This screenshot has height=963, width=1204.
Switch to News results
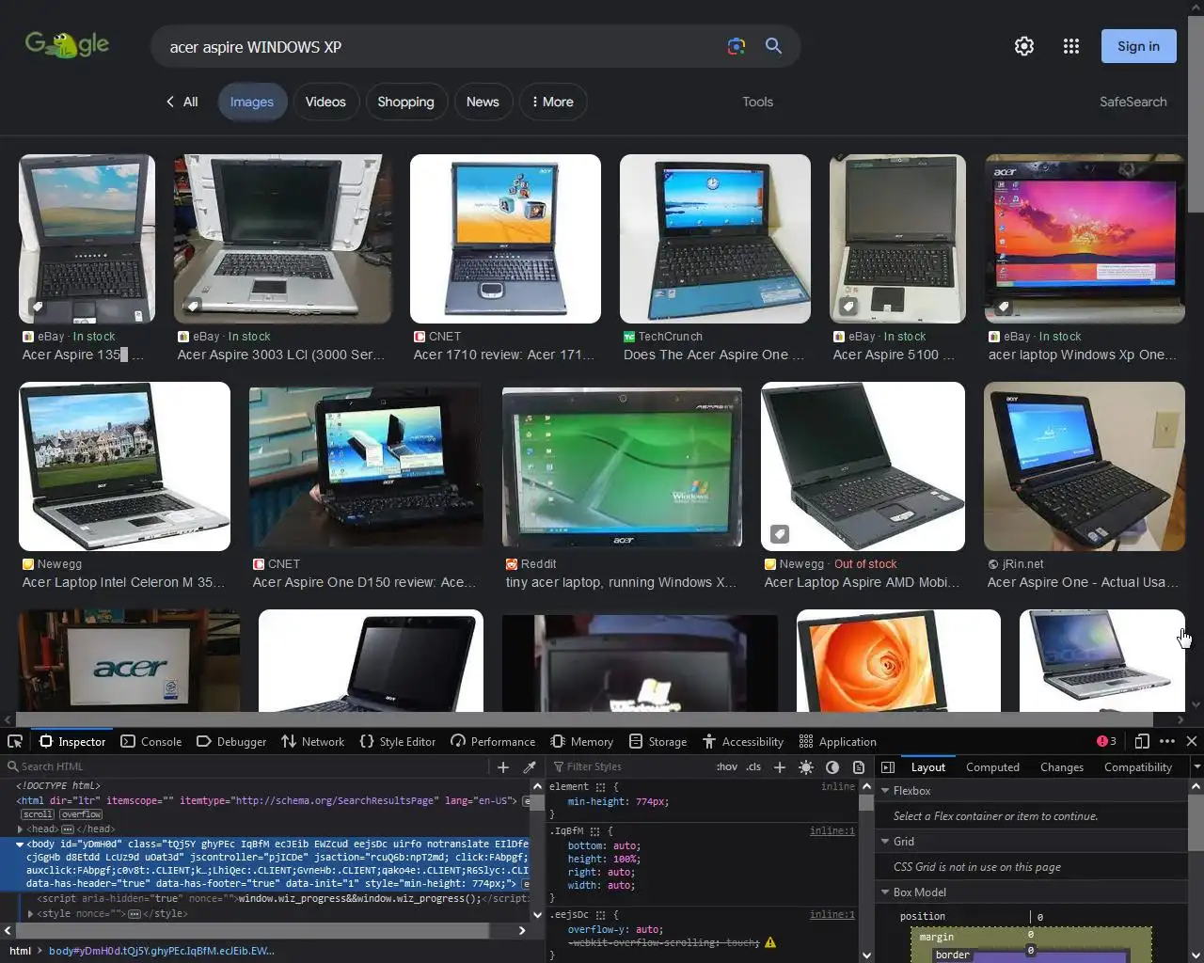pos(483,102)
